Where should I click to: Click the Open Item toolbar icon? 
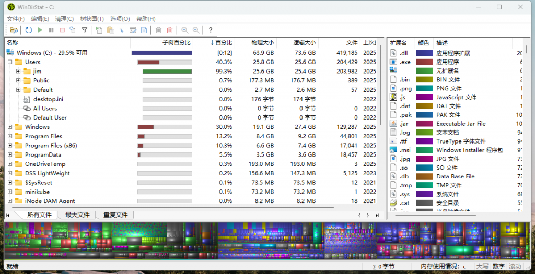coord(99,30)
